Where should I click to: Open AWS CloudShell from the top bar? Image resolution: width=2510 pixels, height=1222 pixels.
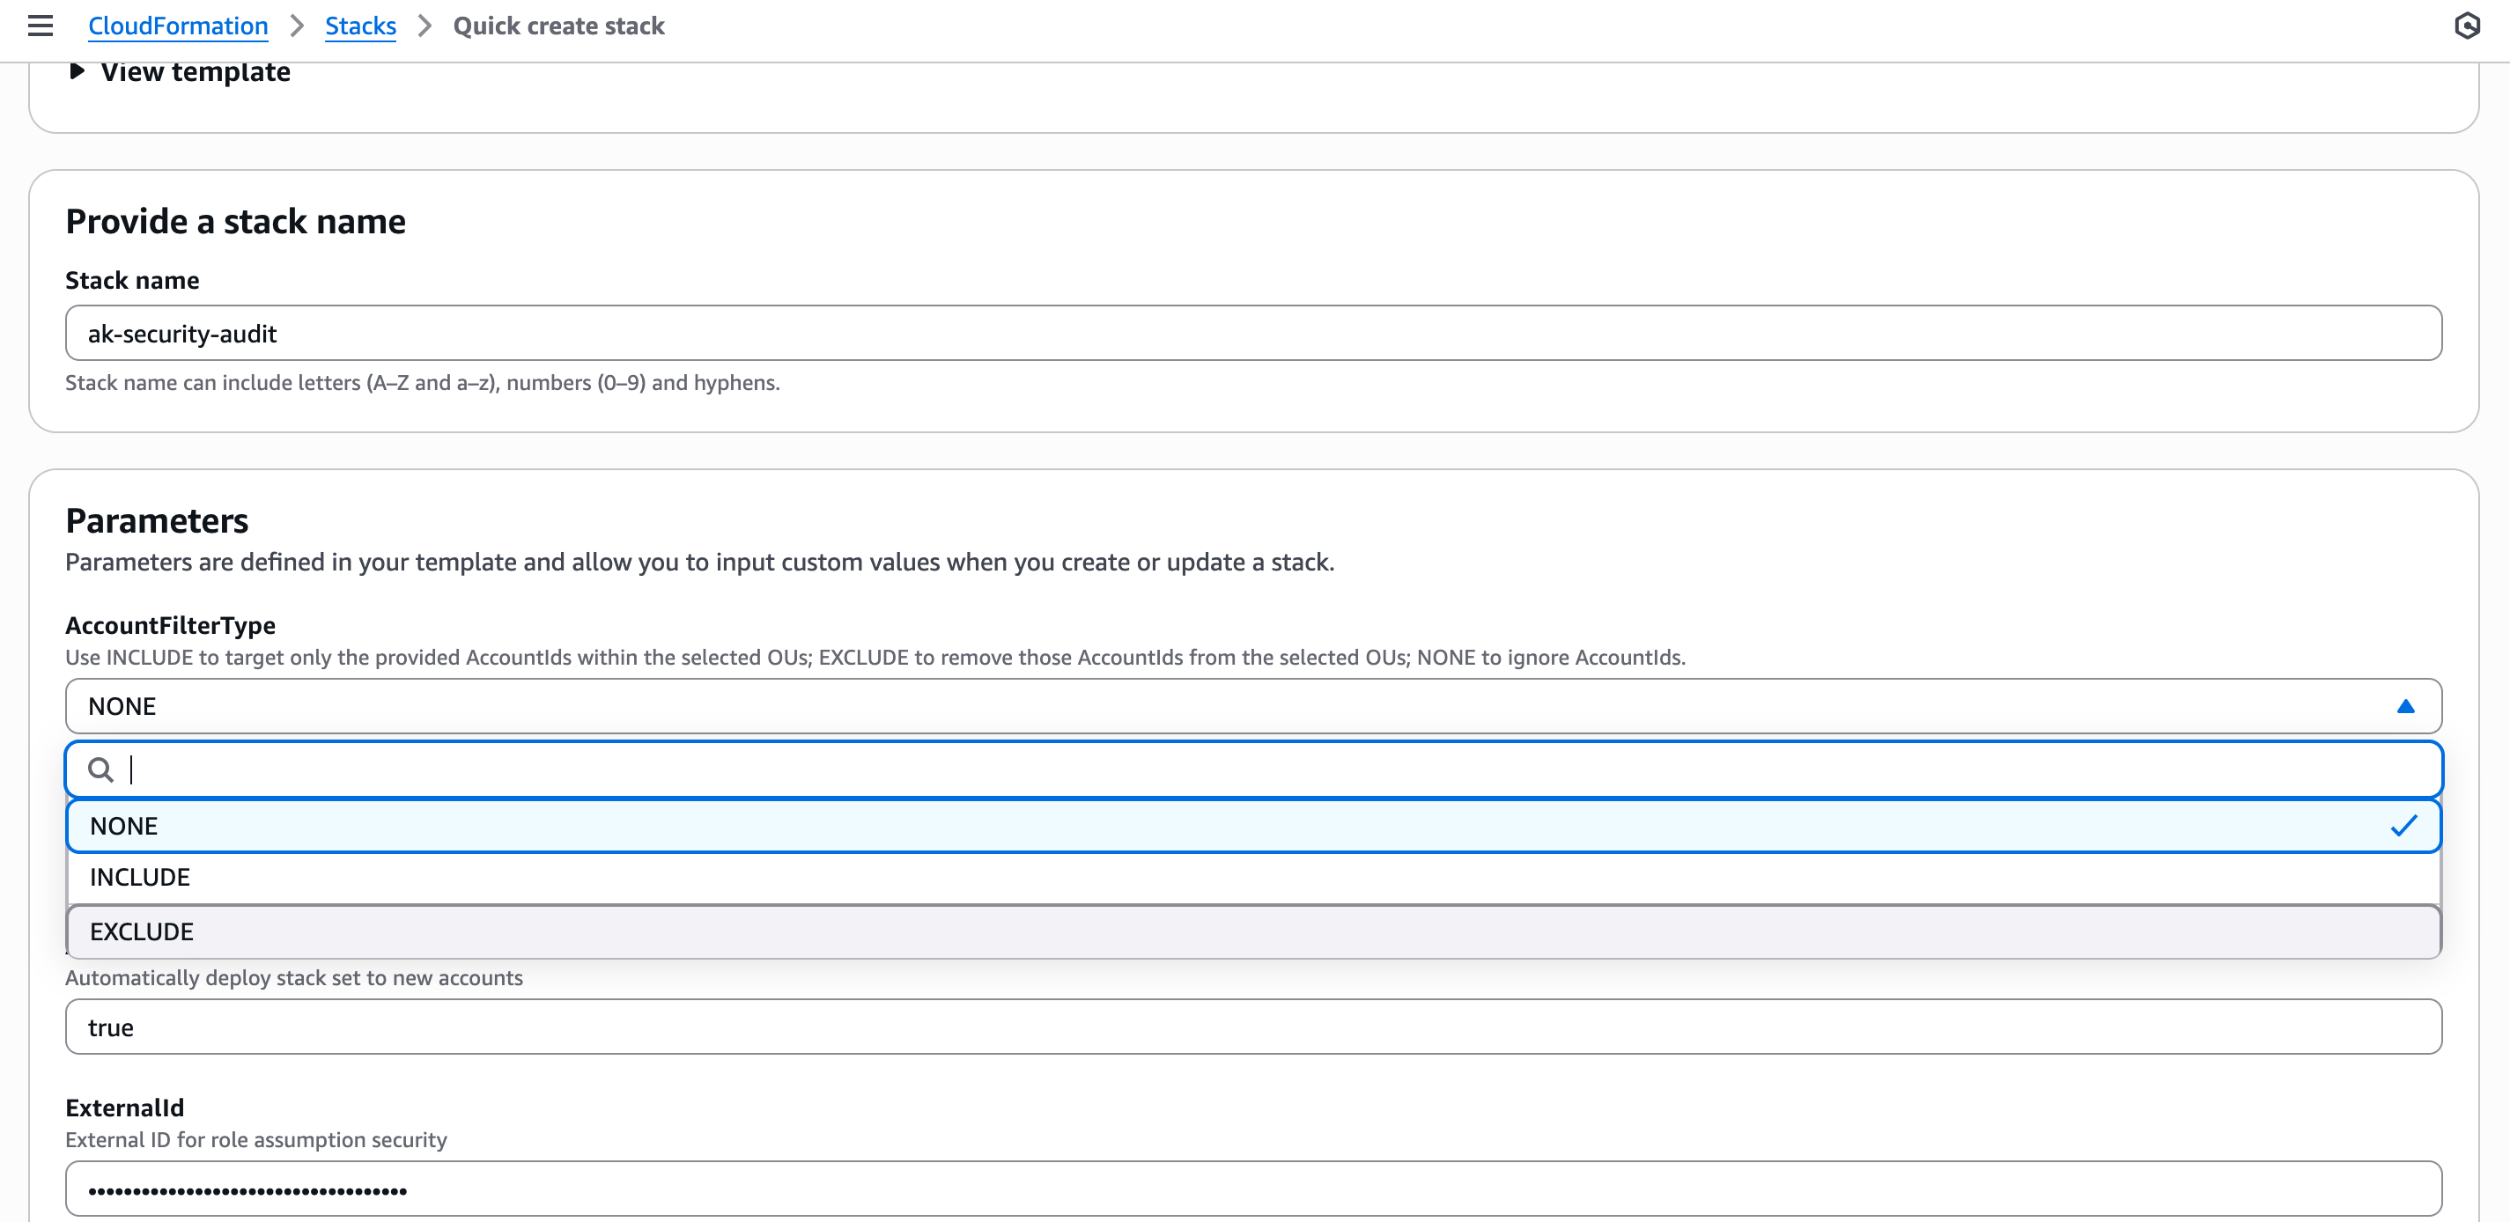[x=2468, y=26]
